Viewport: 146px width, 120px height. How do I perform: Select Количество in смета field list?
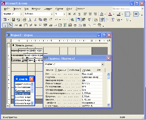(x=23, y=94)
